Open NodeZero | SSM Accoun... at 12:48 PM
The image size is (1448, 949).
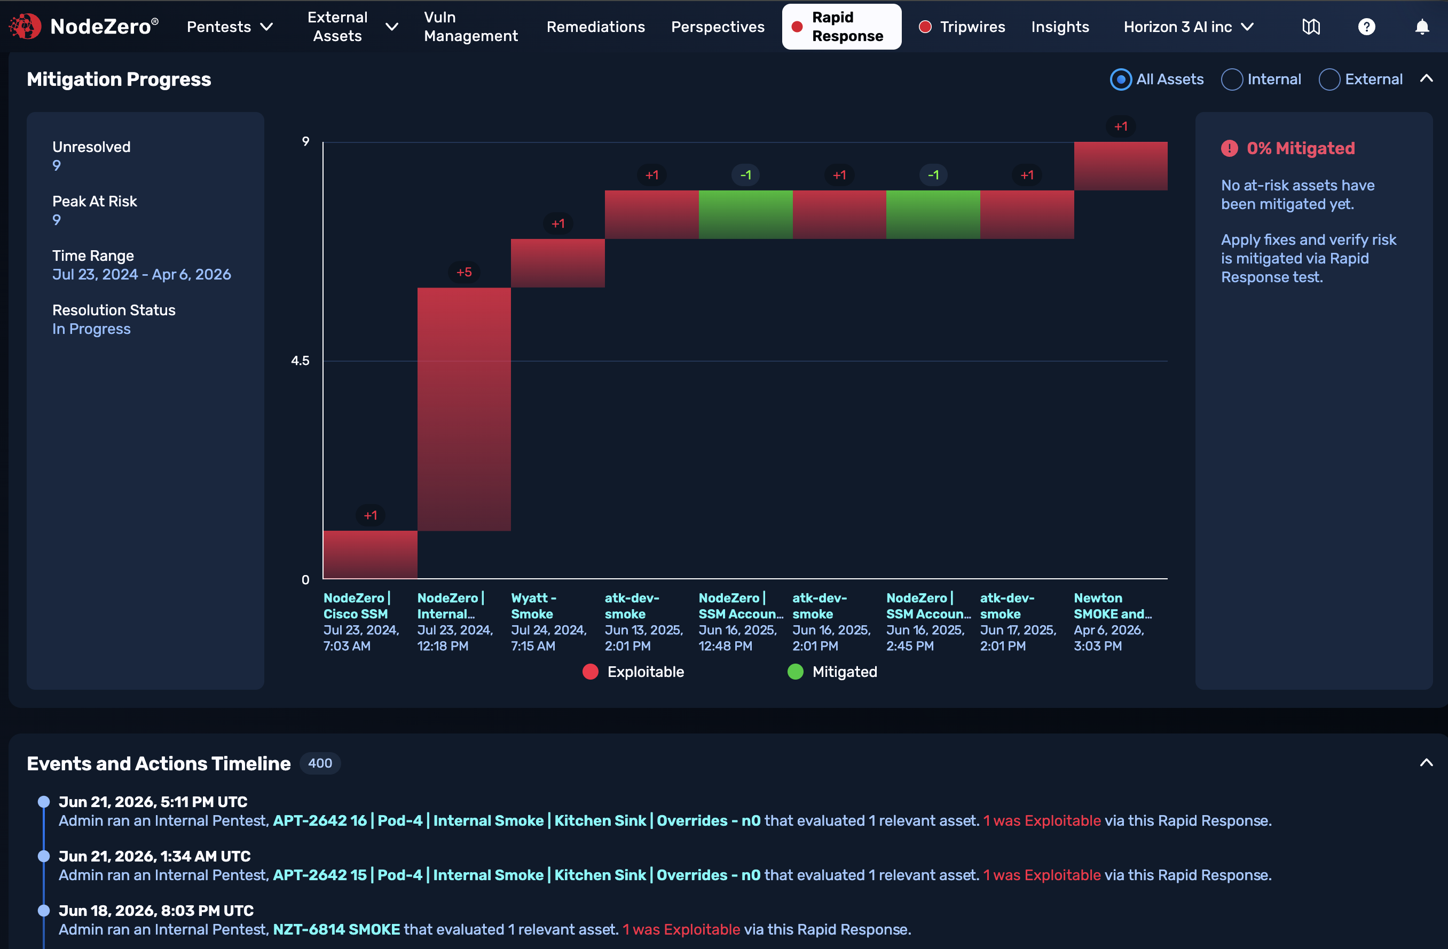(x=741, y=606)
